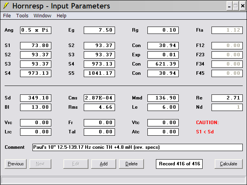Open the Window menu

pyautogui.click(x=42, y=16)
